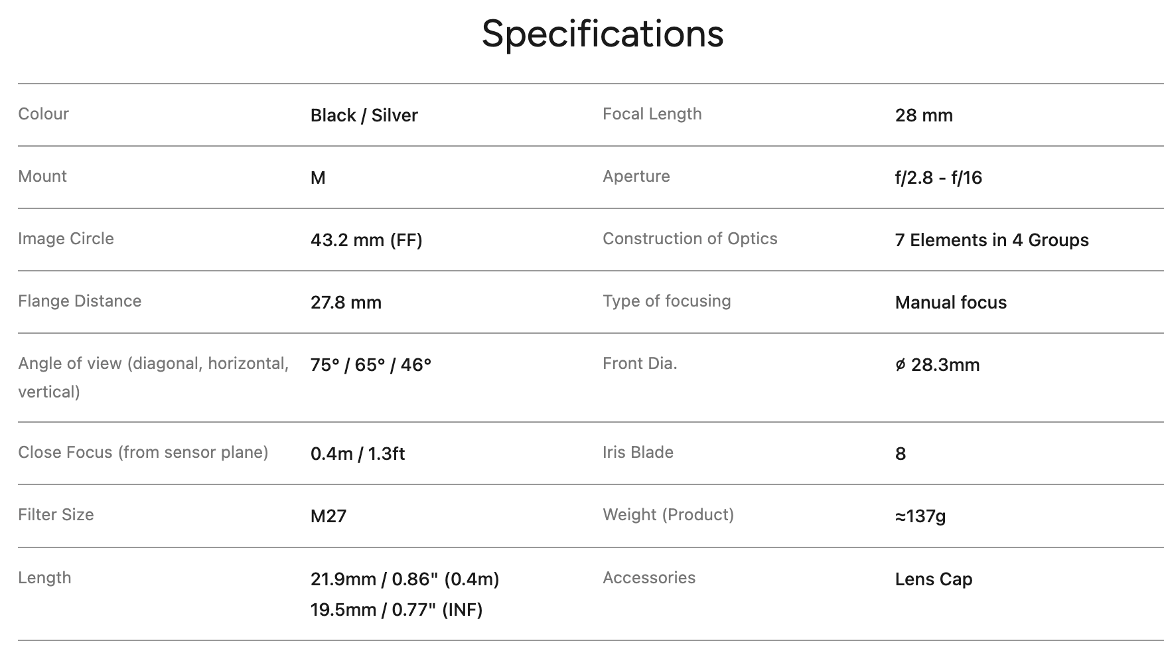Click the Close Focus label
The height and width of the screenshot is (645, 1164).
[143, 453]
